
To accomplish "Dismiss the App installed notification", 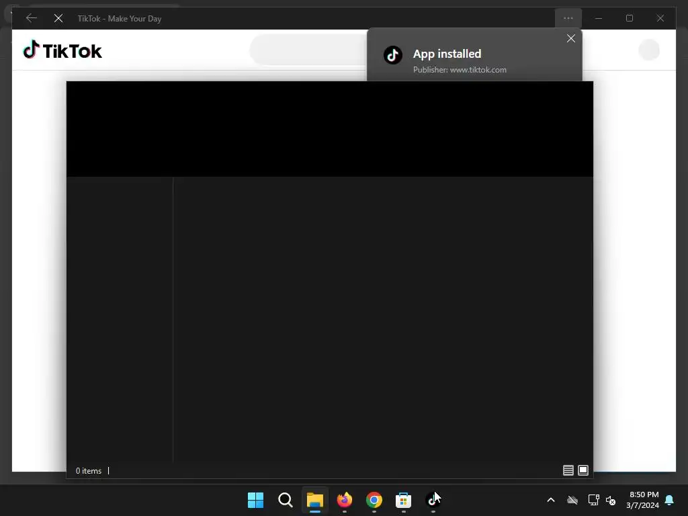I will (x=571, y=38).
